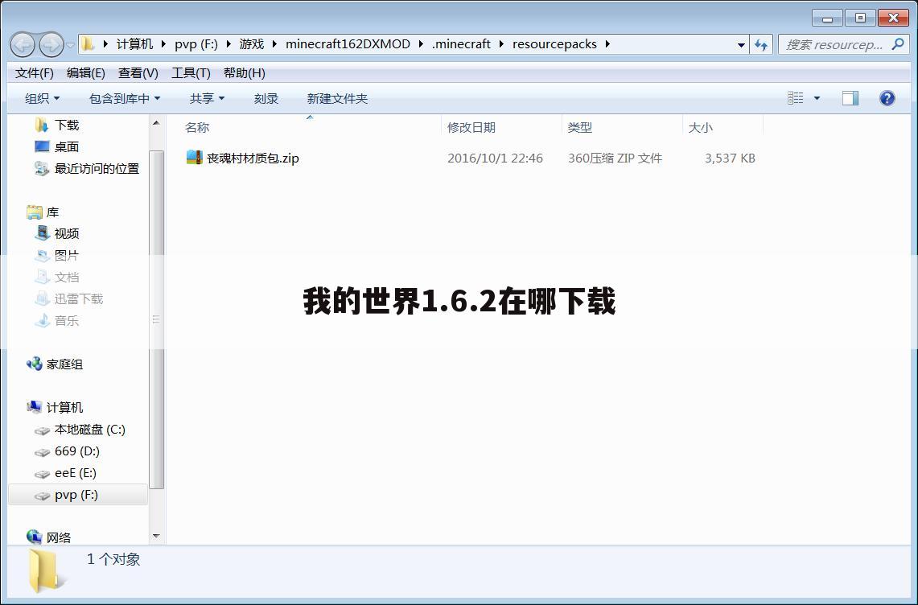Click the zip archive icon of 丧魂村材质包

pos(195,157)
